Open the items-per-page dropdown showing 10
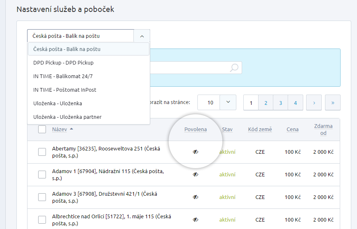 click(x=228, y=102)
